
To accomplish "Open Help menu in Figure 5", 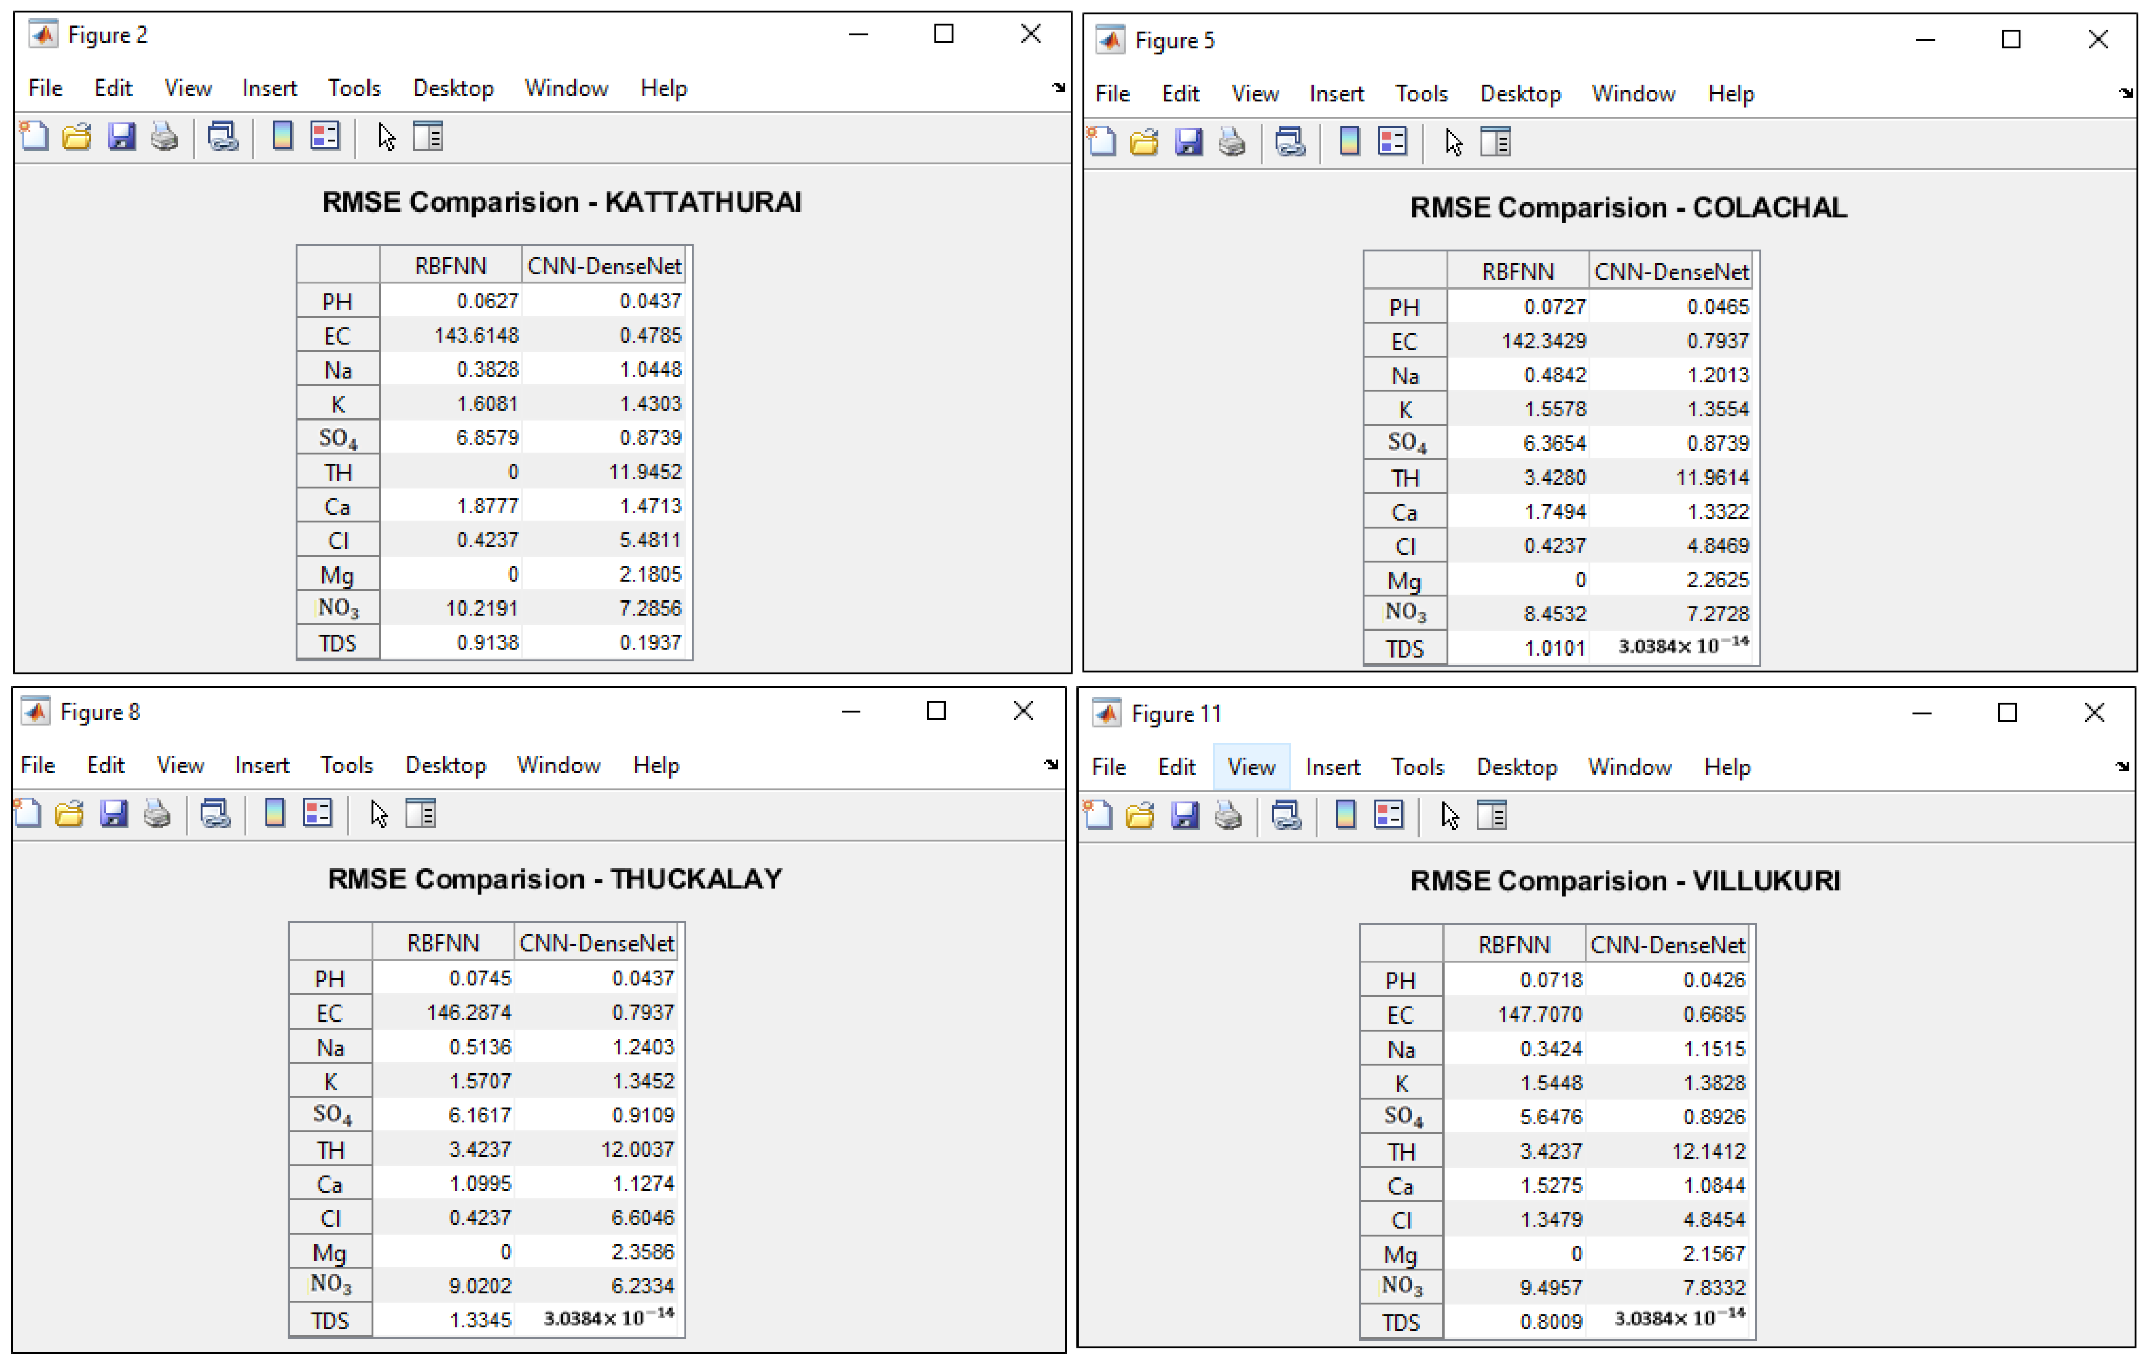I will 1730,94.
